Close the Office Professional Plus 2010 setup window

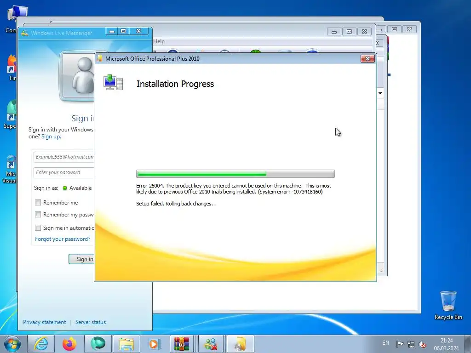point(368,58)
